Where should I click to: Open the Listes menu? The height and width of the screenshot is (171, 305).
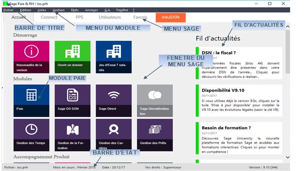click(42, 10)
